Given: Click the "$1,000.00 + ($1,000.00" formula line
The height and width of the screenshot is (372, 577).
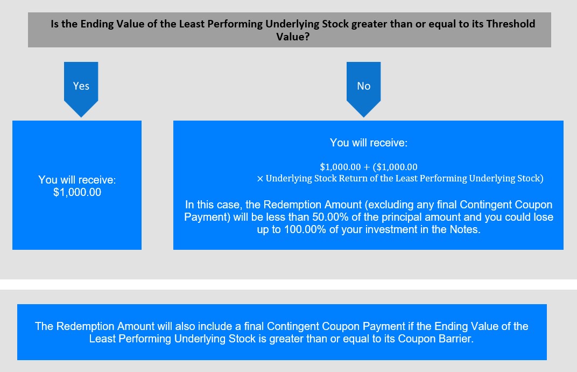Looking at the screenshot, I should coord(368,167).
